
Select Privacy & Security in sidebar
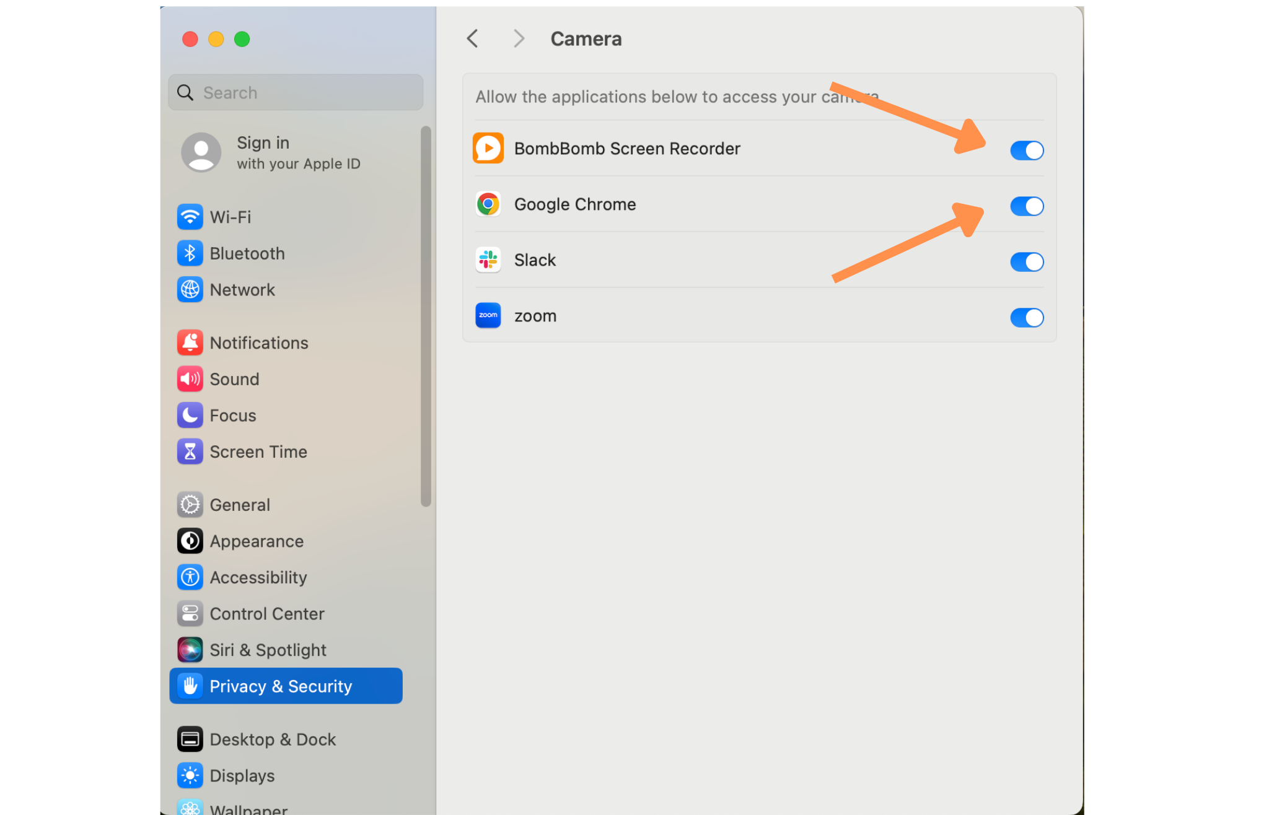tap(286, 686)
